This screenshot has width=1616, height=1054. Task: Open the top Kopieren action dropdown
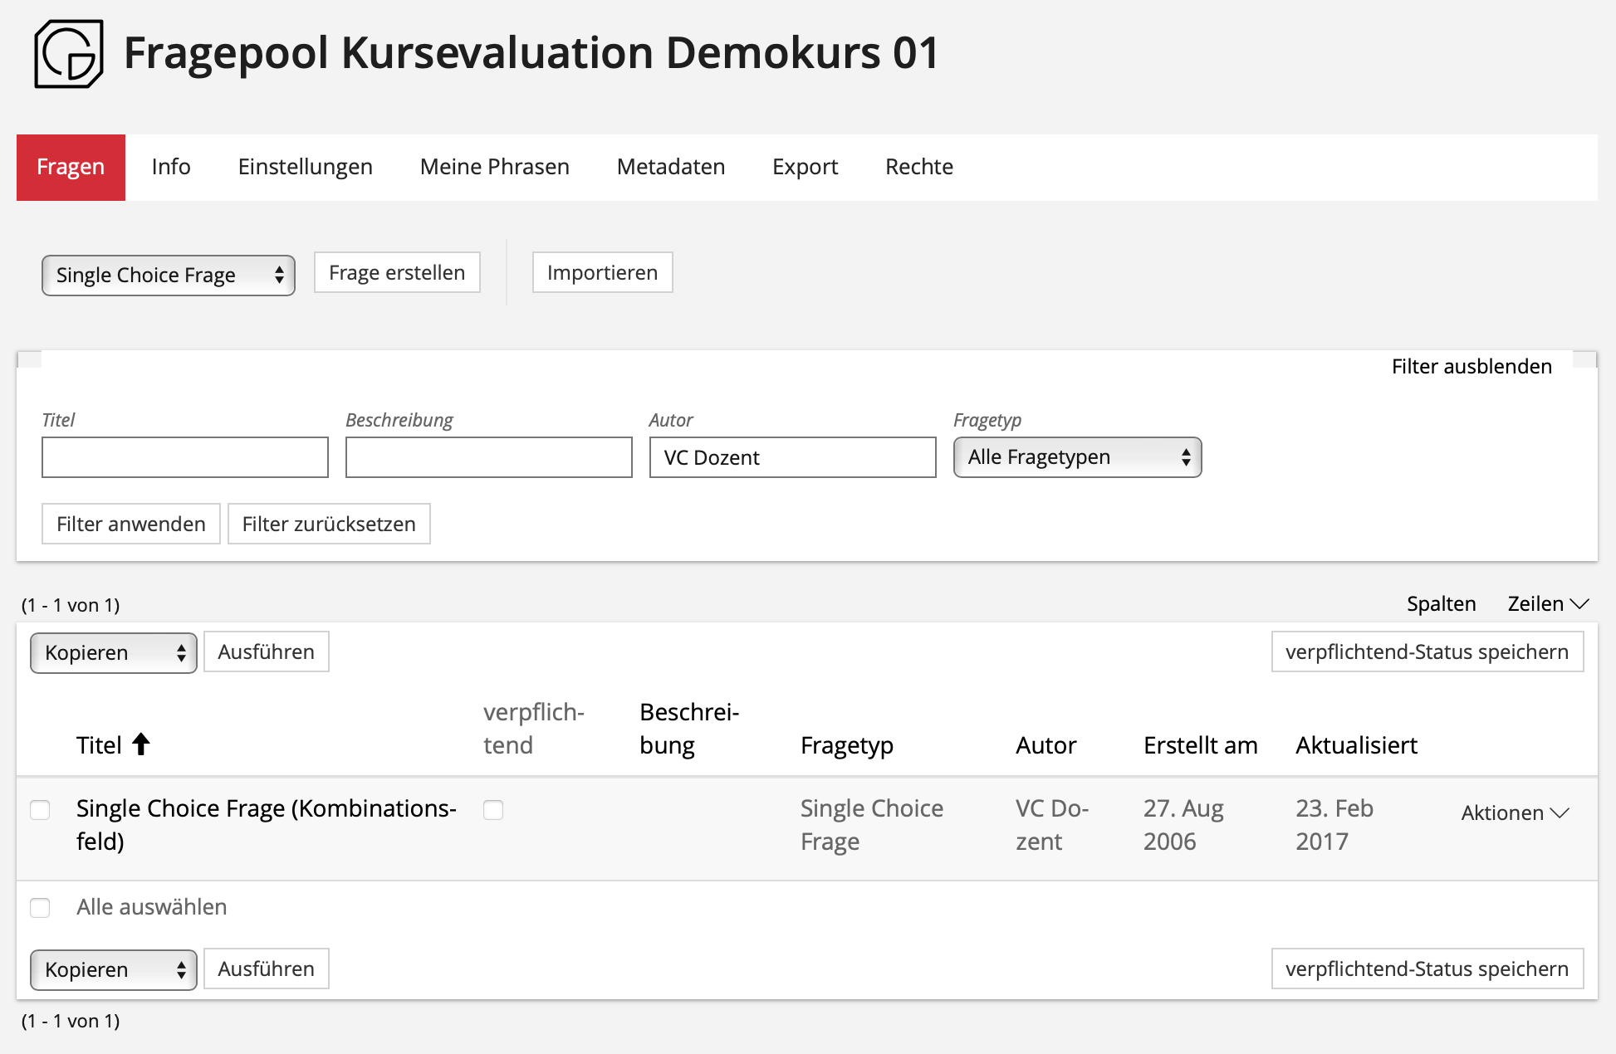114,653
